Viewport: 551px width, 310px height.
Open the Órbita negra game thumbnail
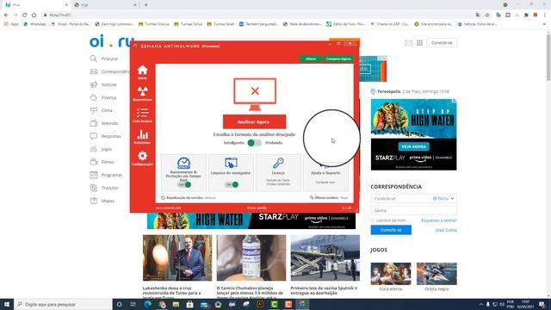(x=436, y=274)
